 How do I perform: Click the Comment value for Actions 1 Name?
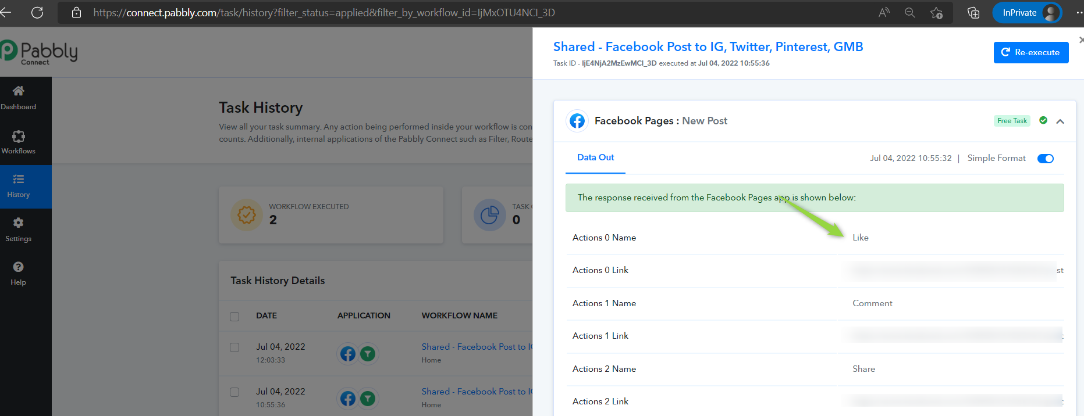point(872,303)
